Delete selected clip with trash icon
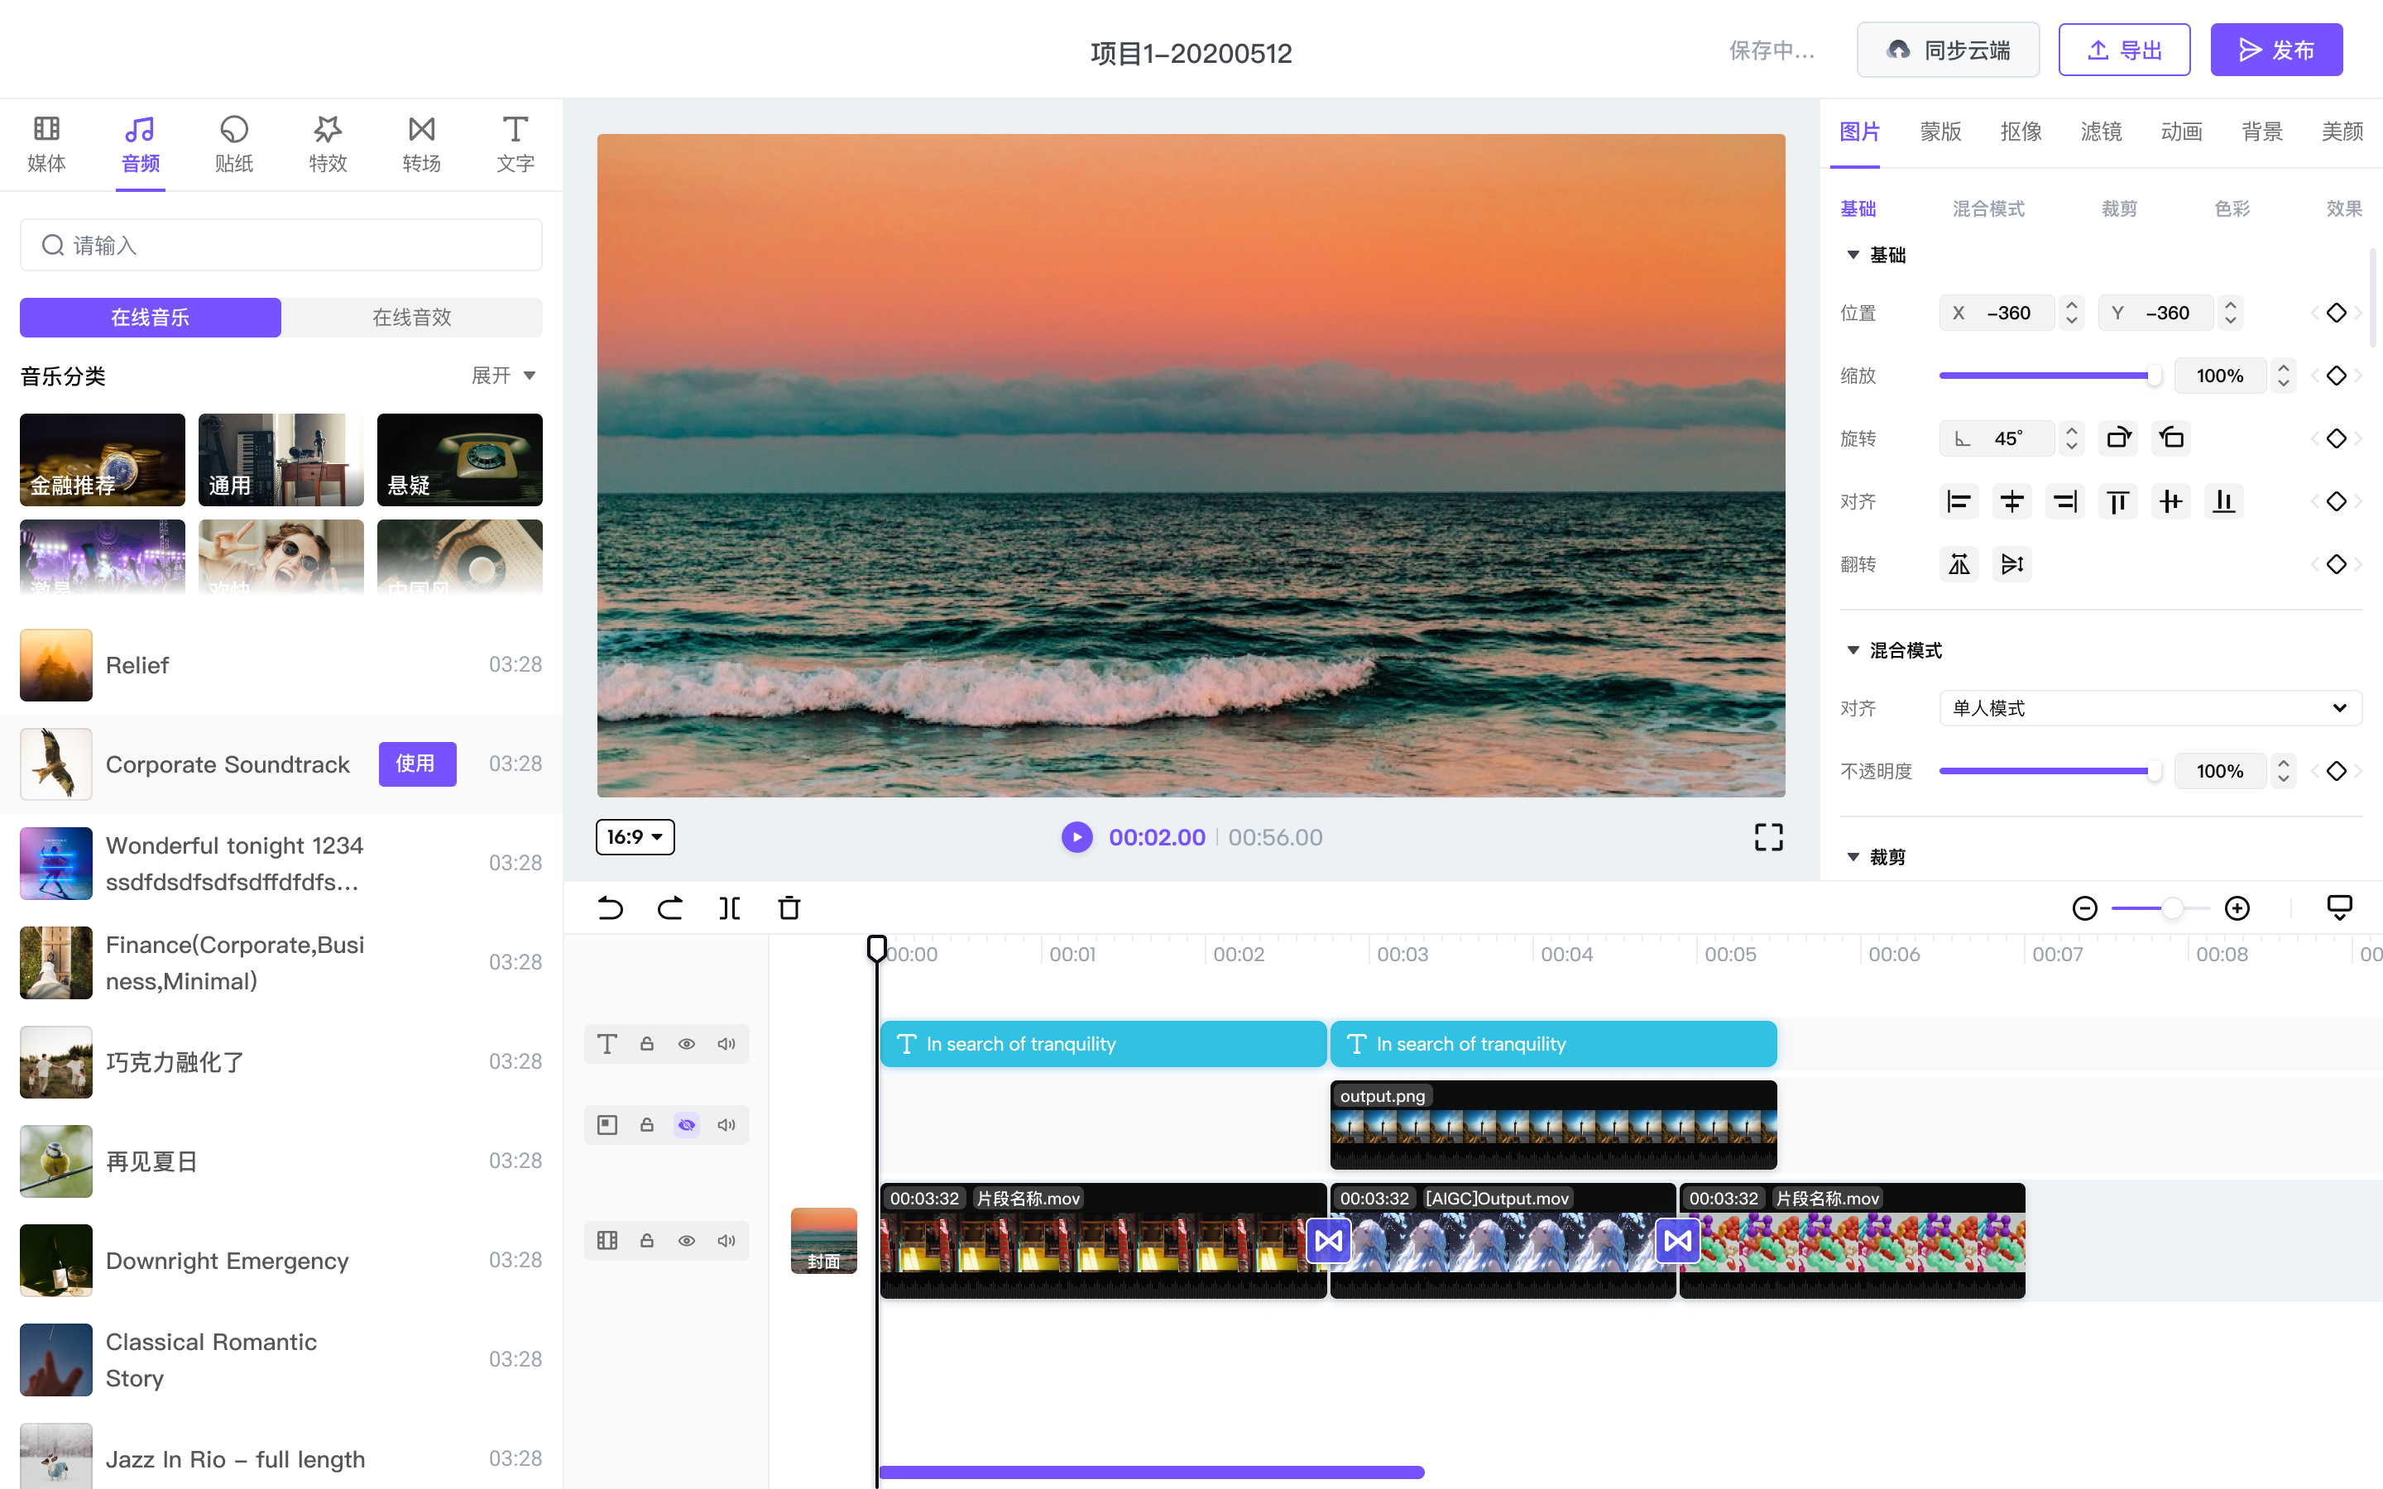Viewport: 2383px width, 1489px height. pyautogui.click(x=789, y=908)
